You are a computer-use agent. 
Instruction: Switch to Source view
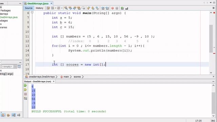point(28,8)
